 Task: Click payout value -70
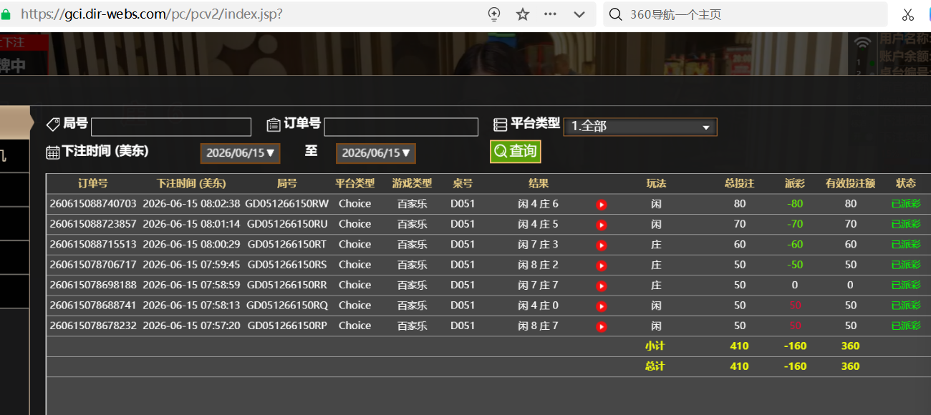coord(795,224)
